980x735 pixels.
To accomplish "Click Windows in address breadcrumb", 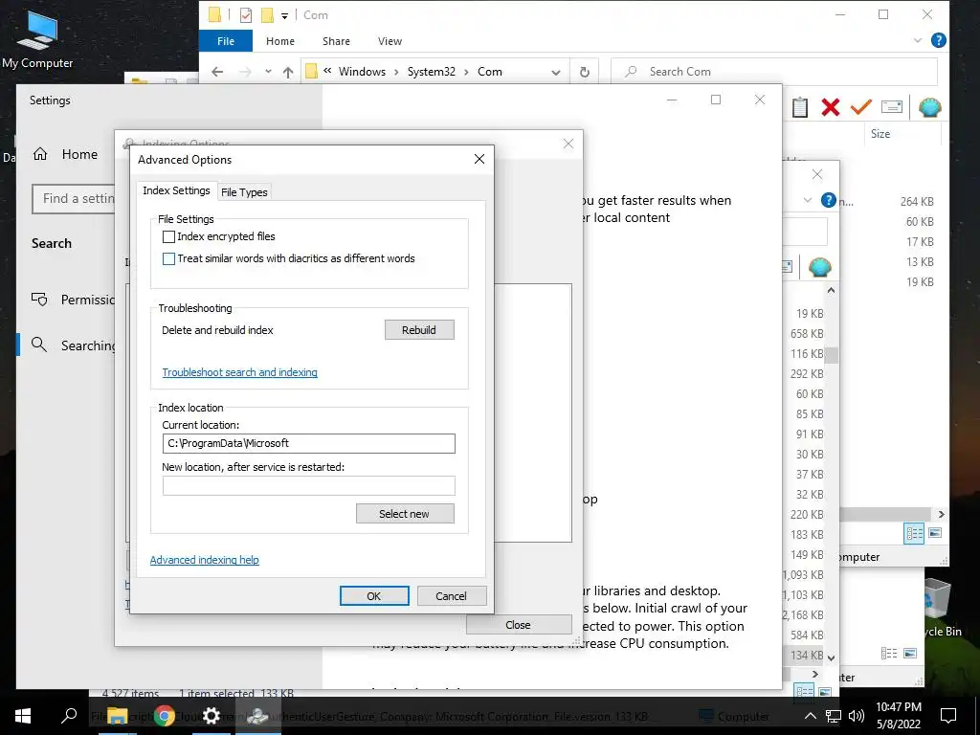I will click(x=362, y=72).
